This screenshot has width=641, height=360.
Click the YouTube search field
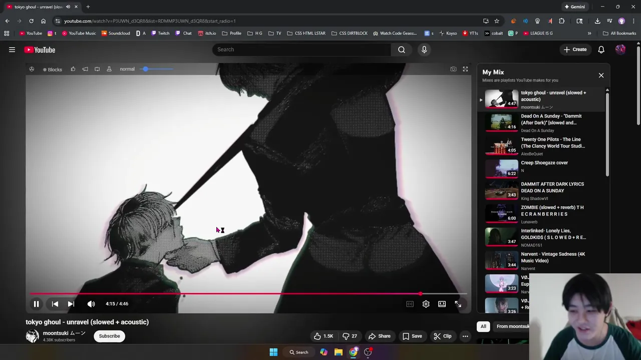pos(301,49)
